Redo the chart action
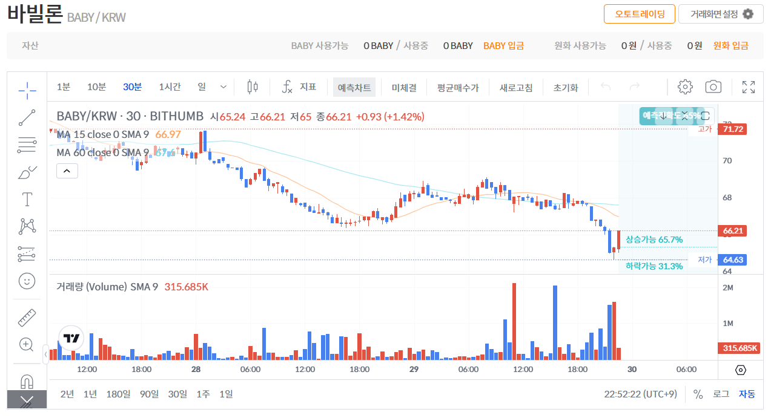Viewport: 768px width, 418px height. [x=635, y=87]
